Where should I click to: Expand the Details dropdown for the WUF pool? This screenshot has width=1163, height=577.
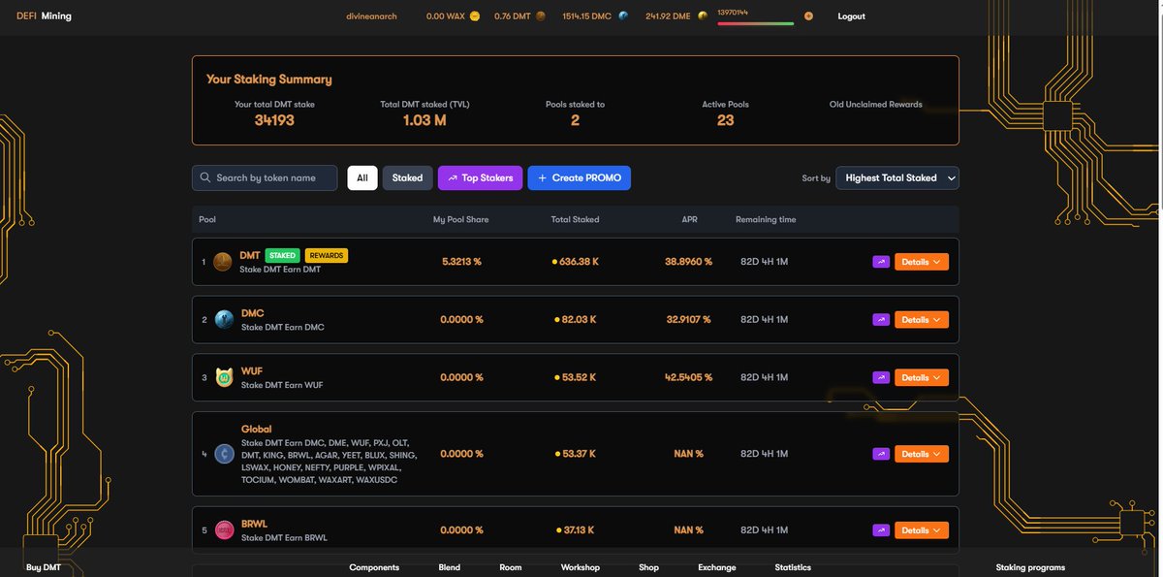(920, 376)
